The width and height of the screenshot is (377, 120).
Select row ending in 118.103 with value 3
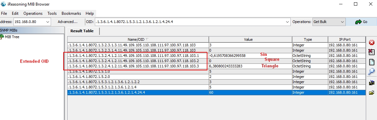coord(216,45)
